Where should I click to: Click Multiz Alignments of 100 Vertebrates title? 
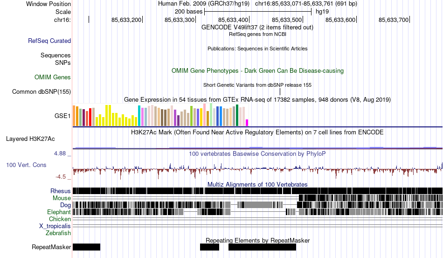tap(257, 185)
